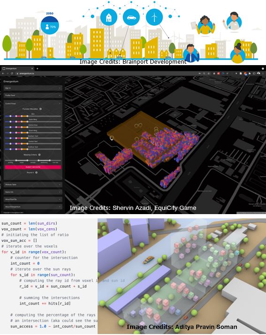Click the Massing Criteria slider track

click(33, 160)
